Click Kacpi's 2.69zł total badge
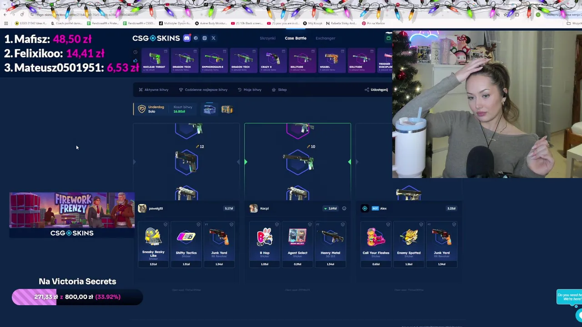This screenshot has width=582, height=327. [331, 208]
